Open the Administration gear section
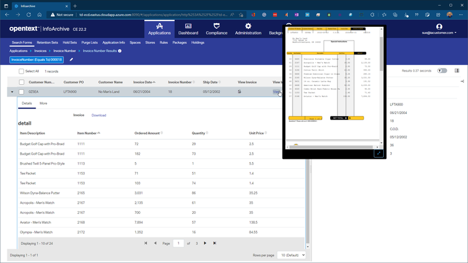468x263 pixels. coord(248,29)
